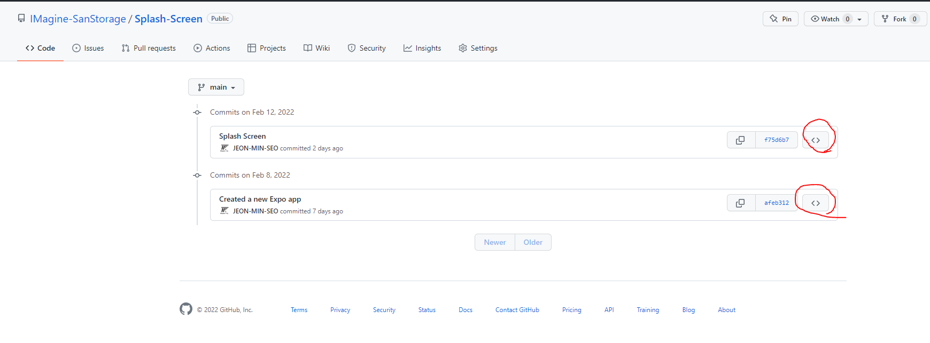Click 'committed 2 days ago' timestamp
The image size is (930, 343).
pos(312,148)
